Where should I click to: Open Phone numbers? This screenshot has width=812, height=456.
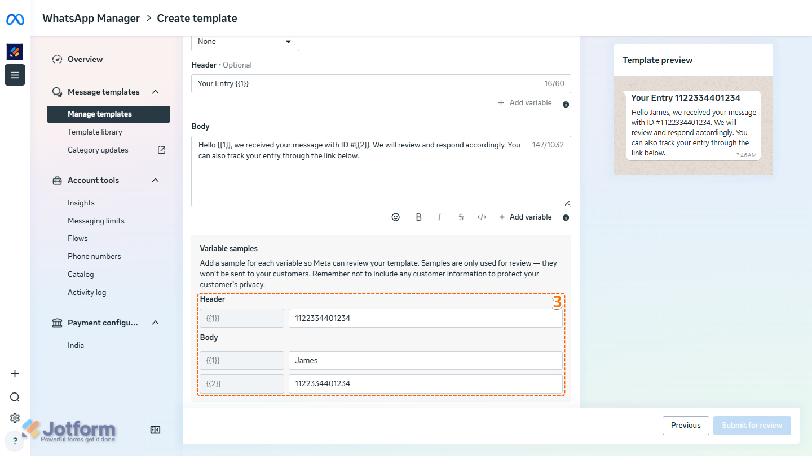[94, 256]
